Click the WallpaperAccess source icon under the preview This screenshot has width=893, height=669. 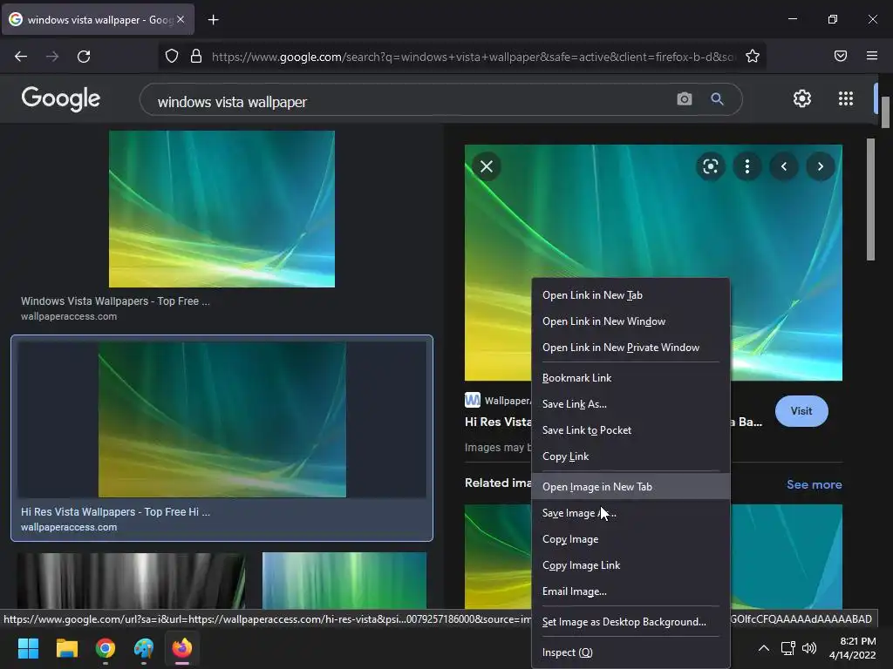click(x=472, y=400)
